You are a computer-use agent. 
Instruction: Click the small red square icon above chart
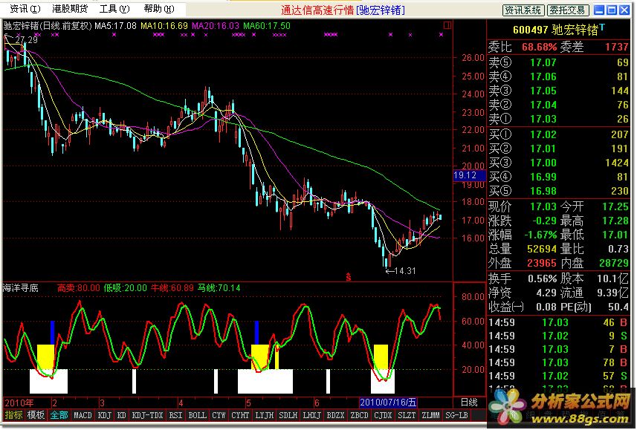pyautogui.click(x=447, y=25)
